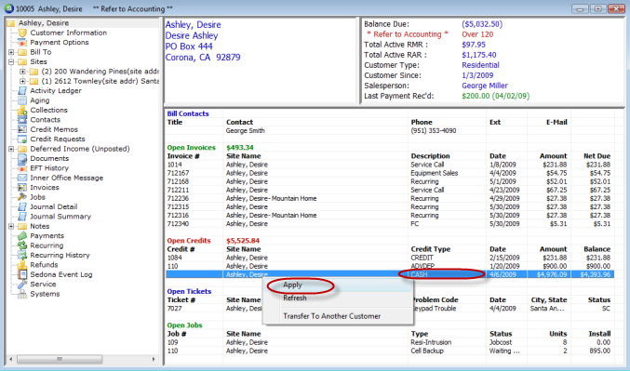The width and height of the screenshot is (630, 371).
Task: Click the salesperson name George Miller
Action: coord(485,86)
